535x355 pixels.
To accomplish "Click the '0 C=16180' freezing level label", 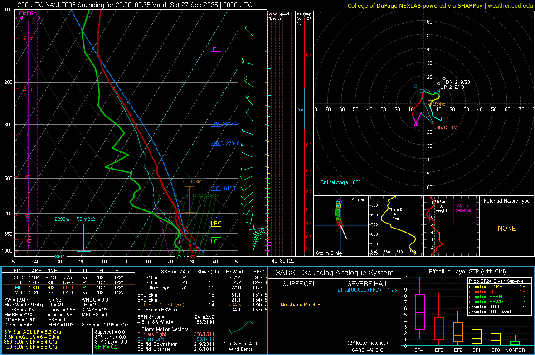I will (x=223, y=188).
